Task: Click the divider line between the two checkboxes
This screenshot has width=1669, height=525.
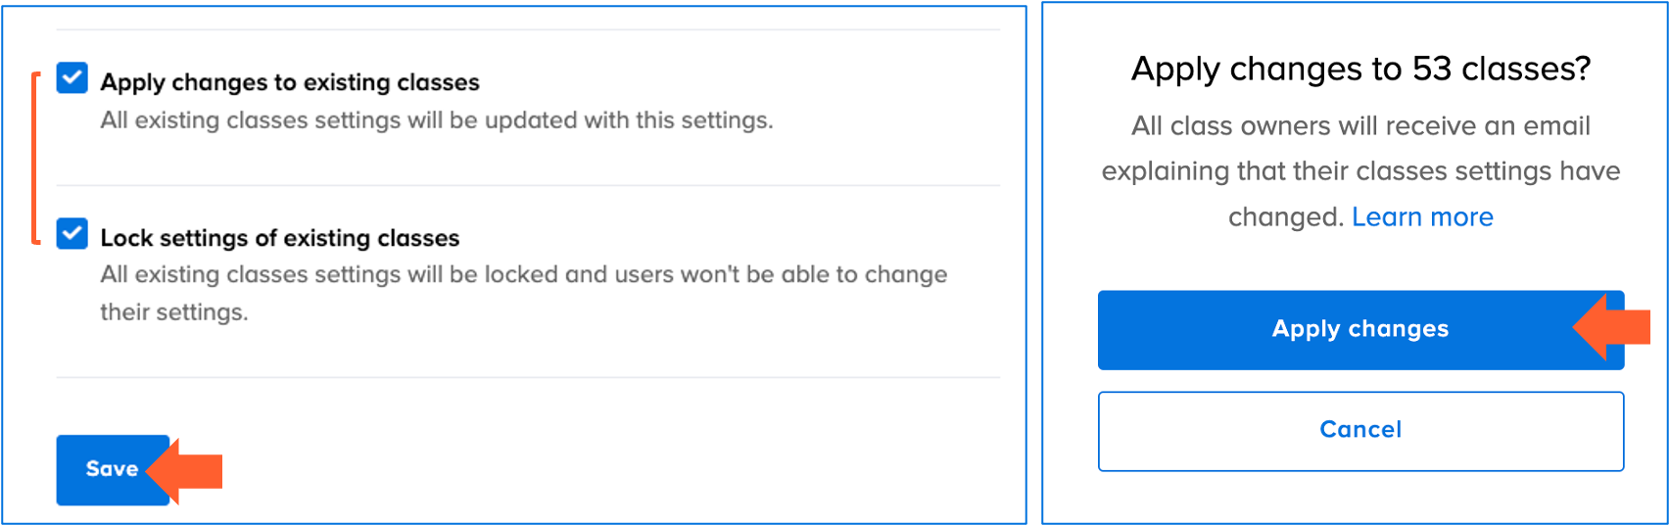Action: tap(528, 185)
